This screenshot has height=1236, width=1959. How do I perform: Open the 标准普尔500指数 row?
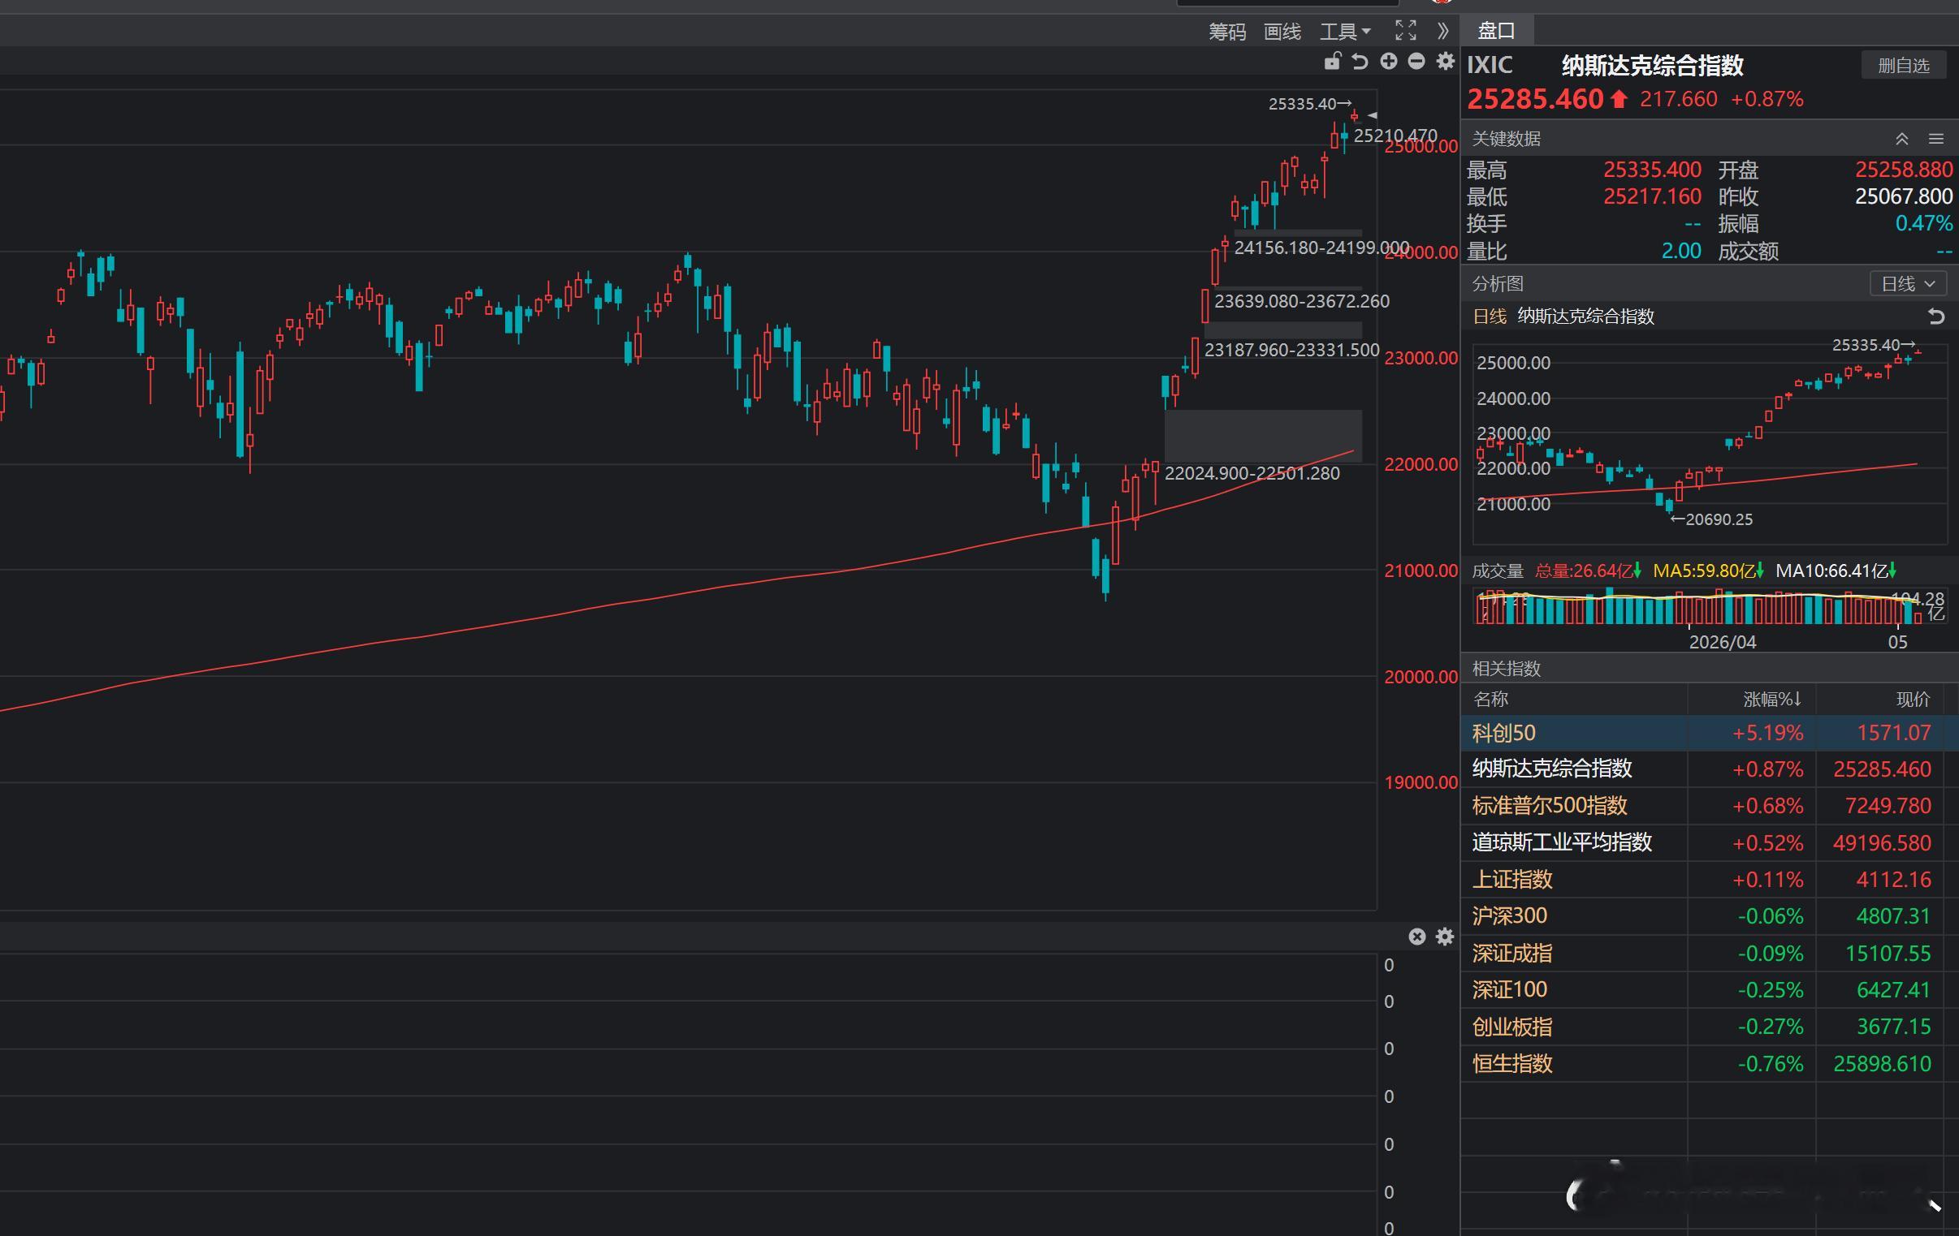(1709, 806)
